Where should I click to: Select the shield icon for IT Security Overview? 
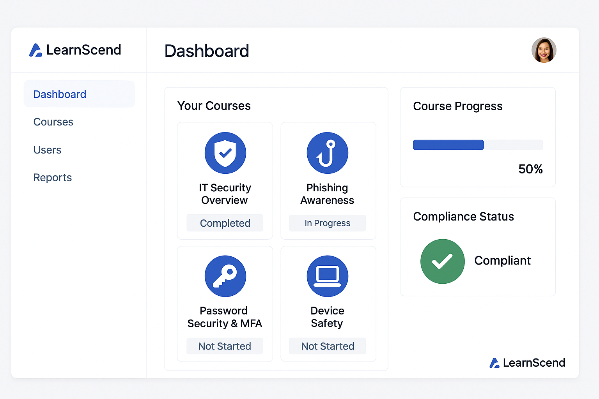coord(225,153)
